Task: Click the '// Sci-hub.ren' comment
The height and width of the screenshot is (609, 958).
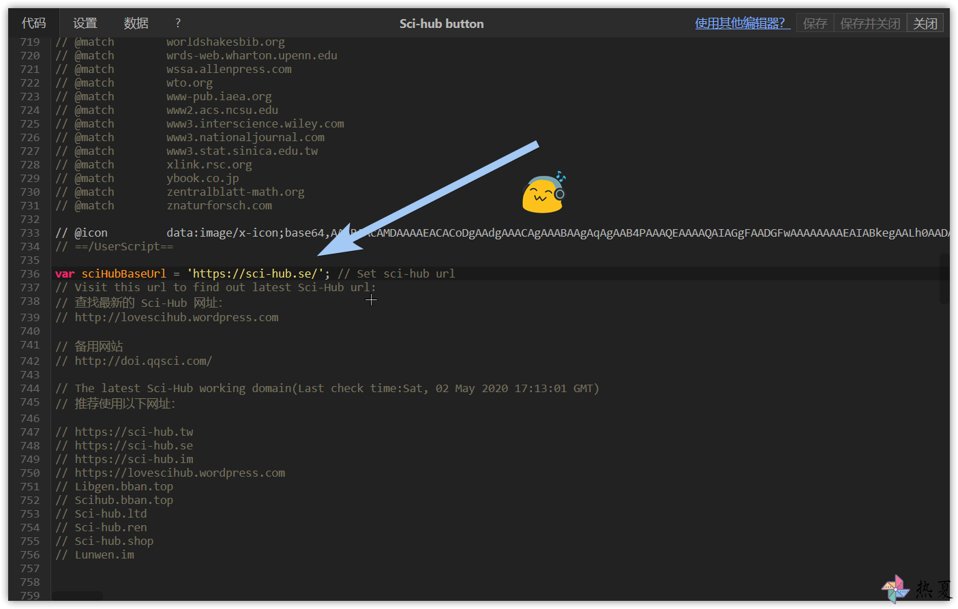Action: [101, 527]
